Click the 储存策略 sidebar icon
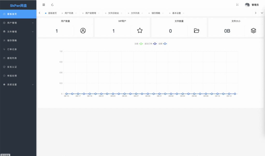The height and width of the screenshot is (156, 265). click(4, 41)
